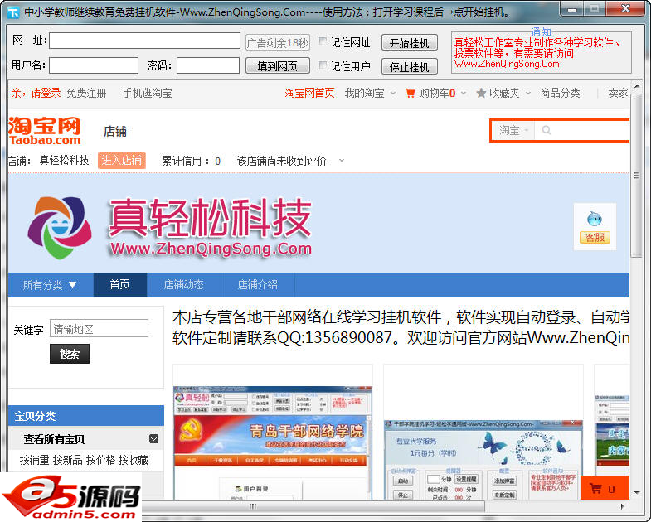The image size is (651, 522).
Task: Click the Www.ZhenQingSong.Com notice text
Action: [x=507, y=64]
